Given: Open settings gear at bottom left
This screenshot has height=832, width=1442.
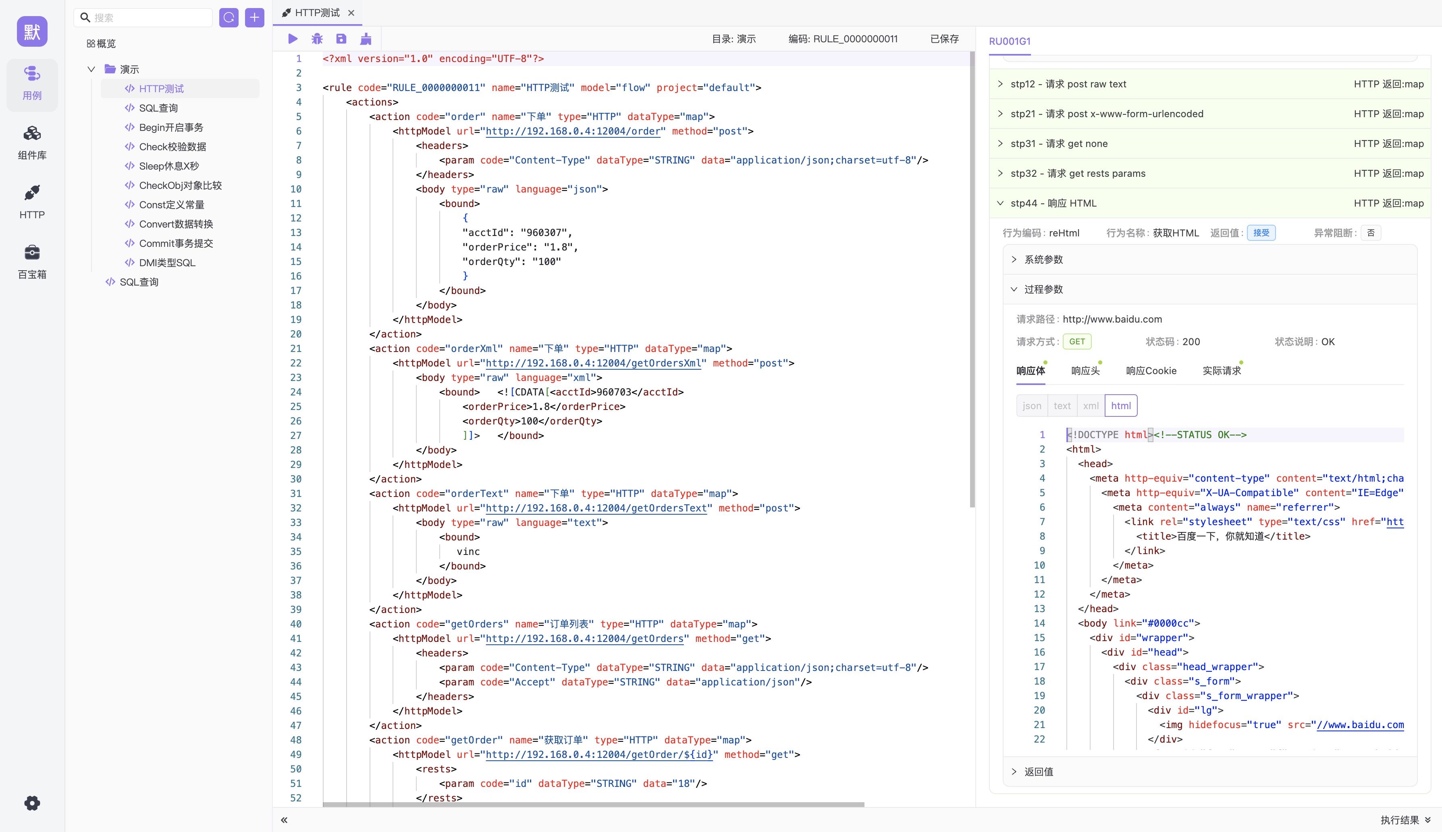Looking at the screenshot, I should coord(32,803).
